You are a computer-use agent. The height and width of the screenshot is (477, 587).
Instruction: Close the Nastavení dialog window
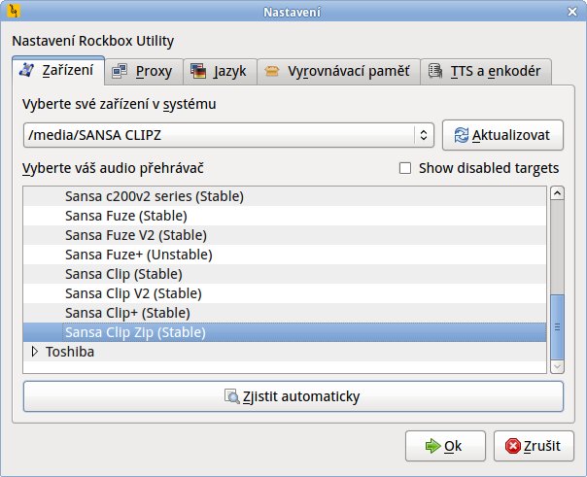click(x=573, y=12)
